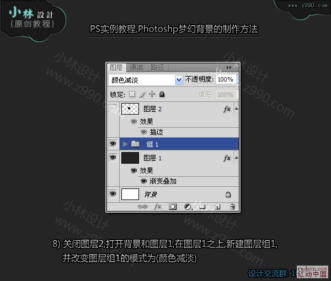Click the 渐变叠加 effect label
The width and height of the screenshot is (331, 281).
coord(163,181)
